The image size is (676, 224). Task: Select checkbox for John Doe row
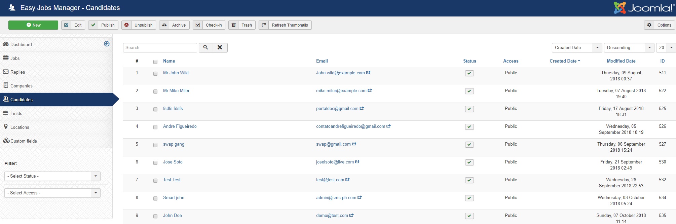coord(155,216)
